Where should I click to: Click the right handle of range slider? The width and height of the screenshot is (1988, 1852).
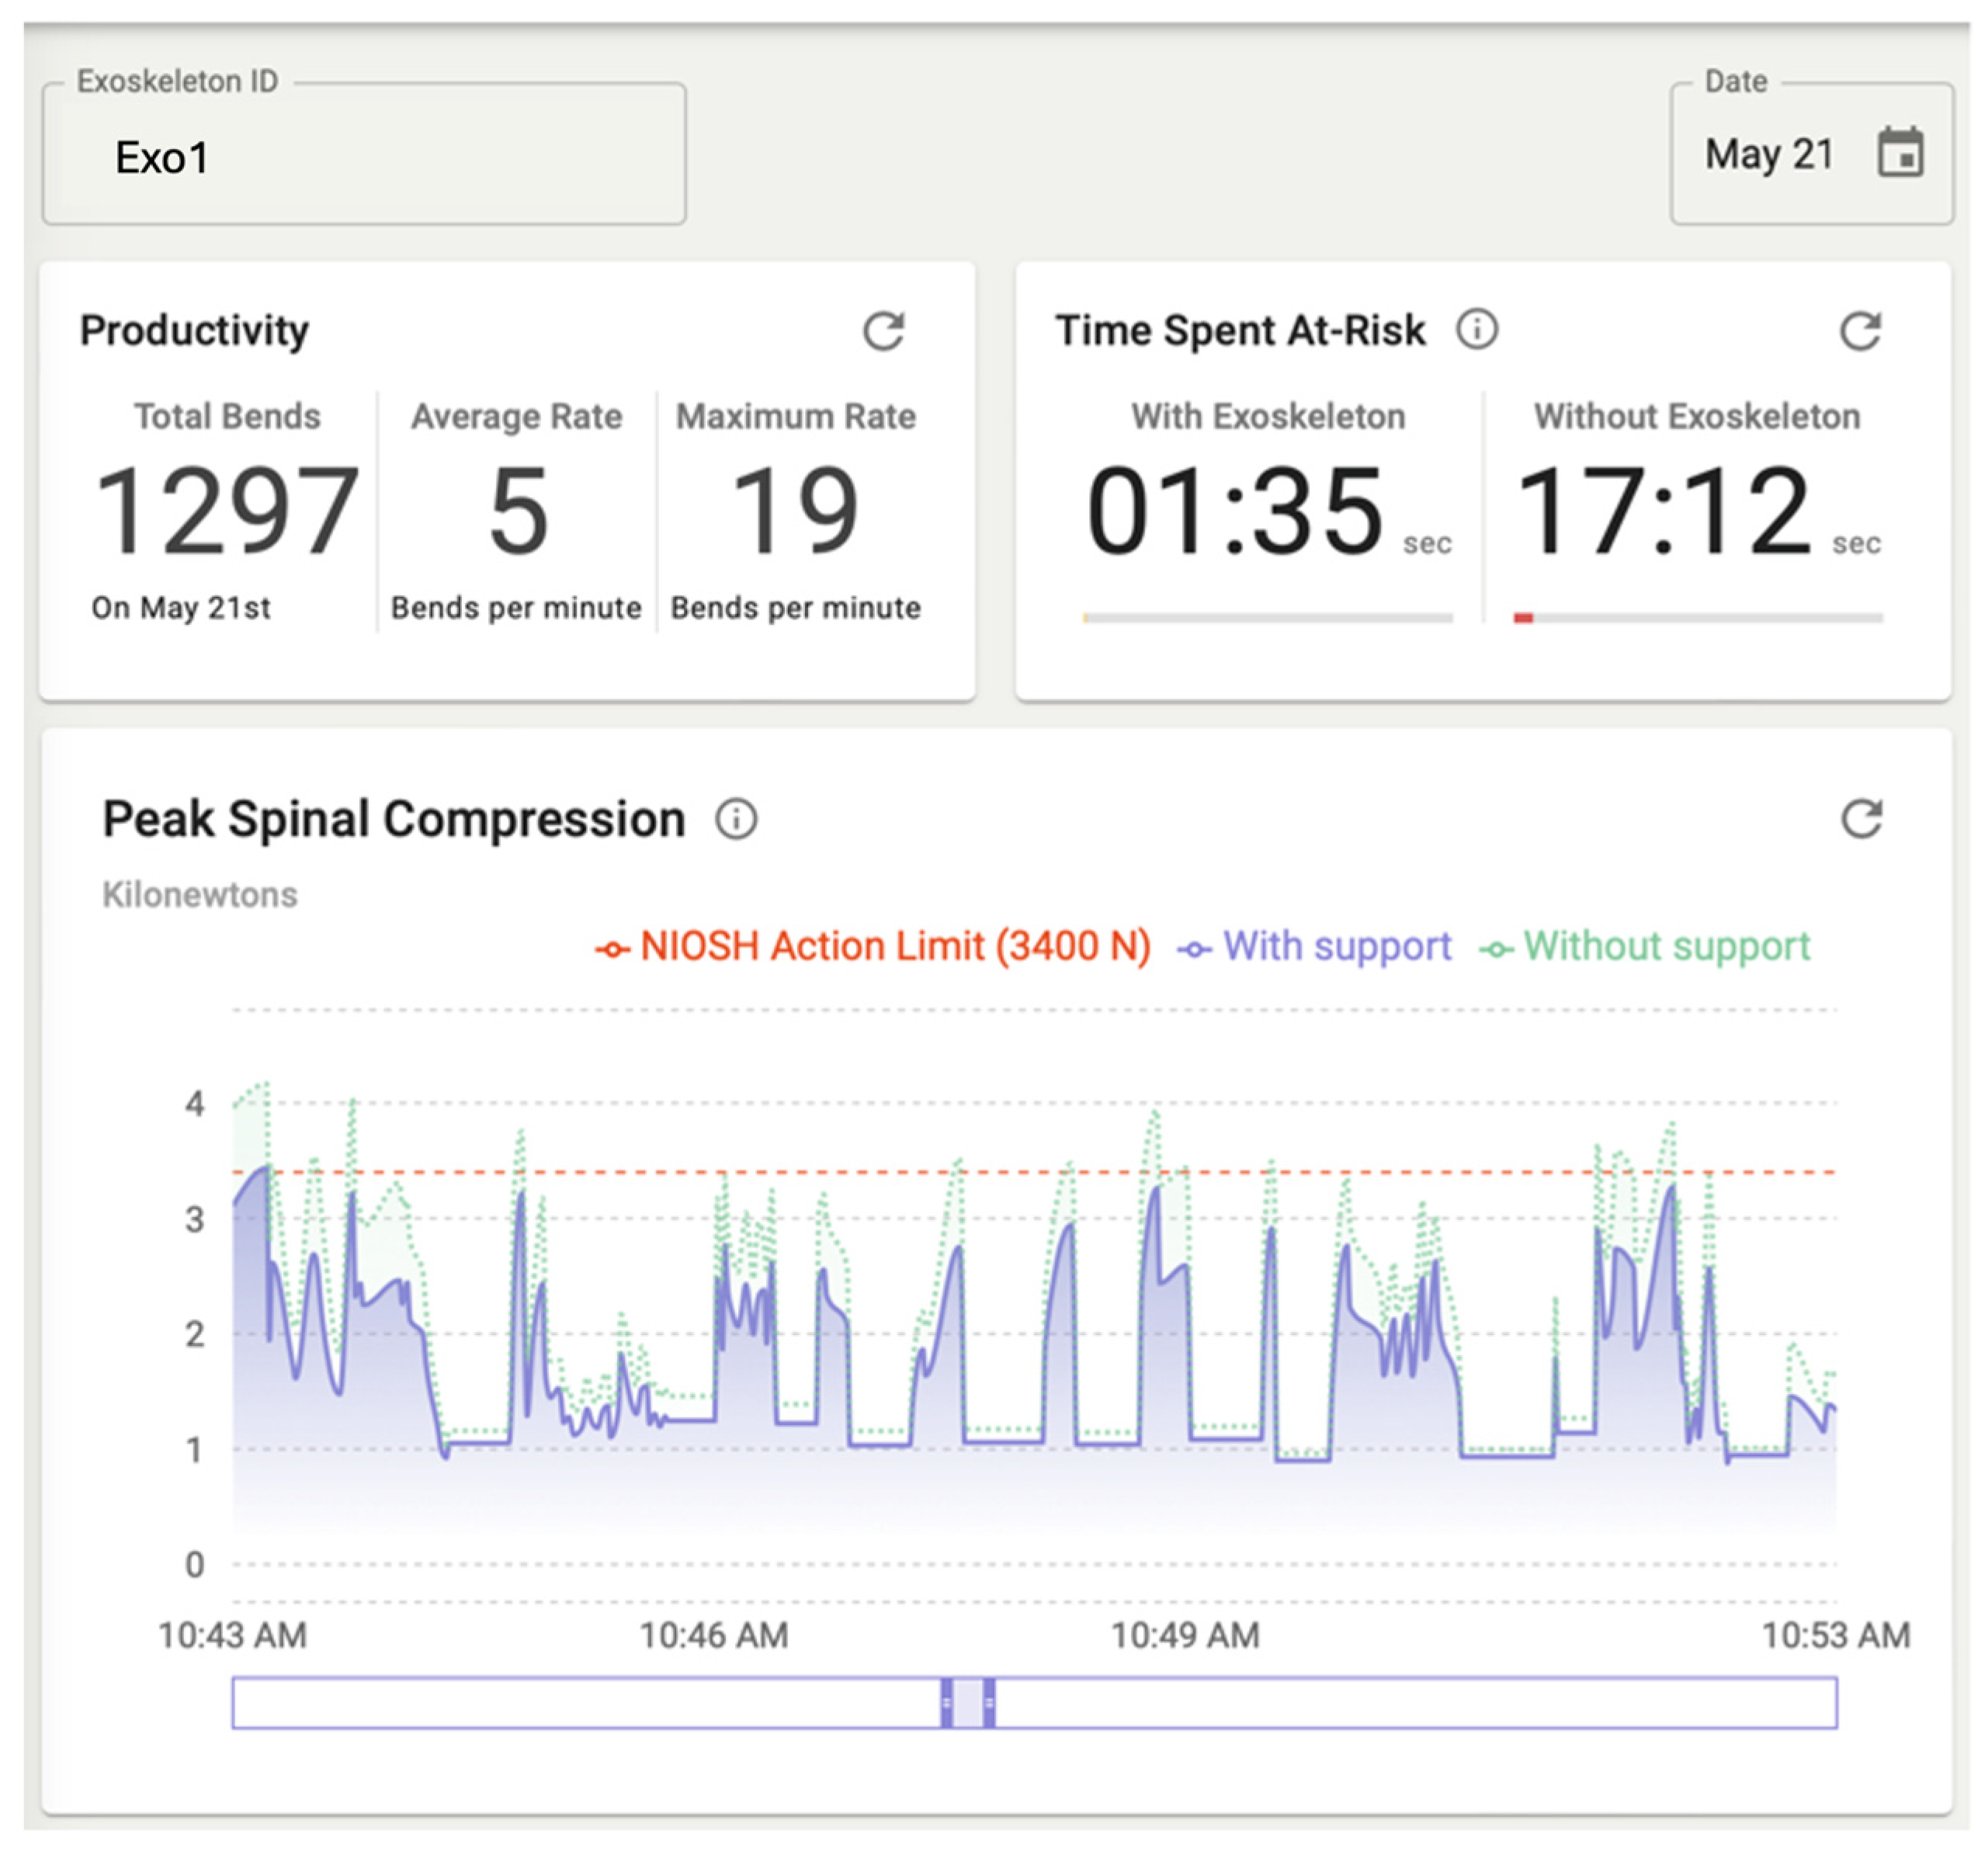[989, 1702]
